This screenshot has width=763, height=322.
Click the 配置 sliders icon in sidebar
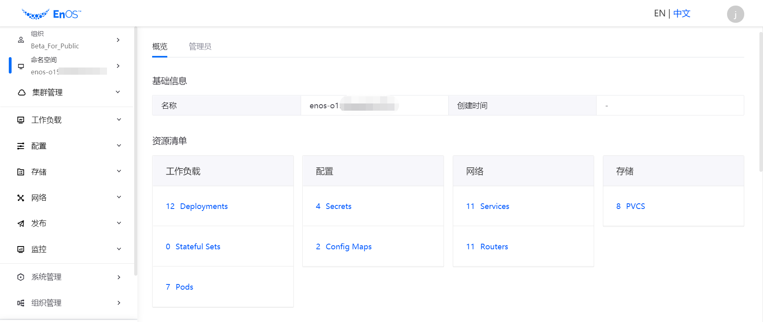pyautogui.click(x=21, y=146)
